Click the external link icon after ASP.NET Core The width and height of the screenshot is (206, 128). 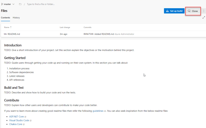(x=25, y=117)
